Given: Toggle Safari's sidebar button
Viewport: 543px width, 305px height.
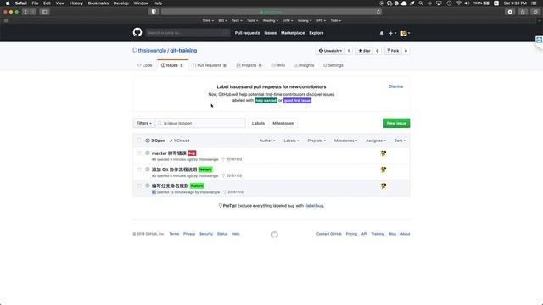Looking at the screenshot, I should (x=45, y=12).
